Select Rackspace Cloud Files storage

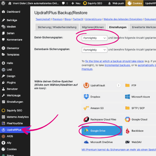point(102,119)
